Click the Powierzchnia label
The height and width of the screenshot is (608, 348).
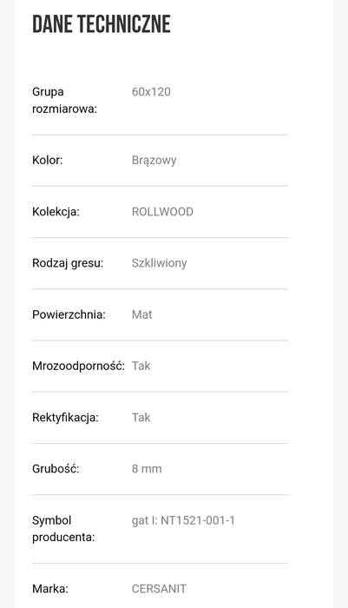[69, 314]
